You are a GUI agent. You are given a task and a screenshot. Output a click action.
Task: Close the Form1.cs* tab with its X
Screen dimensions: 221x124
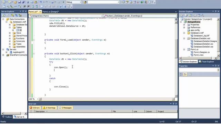pos(40,12)
